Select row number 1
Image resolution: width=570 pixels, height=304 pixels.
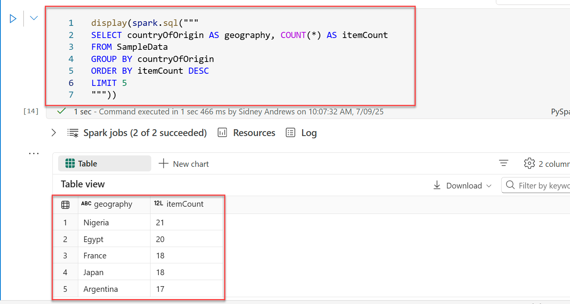[65, 222]
